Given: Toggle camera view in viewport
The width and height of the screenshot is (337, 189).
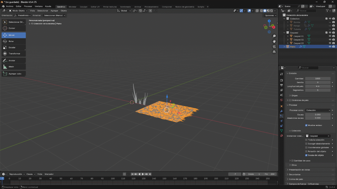Looking at the screenshot, I should (274, 47).
